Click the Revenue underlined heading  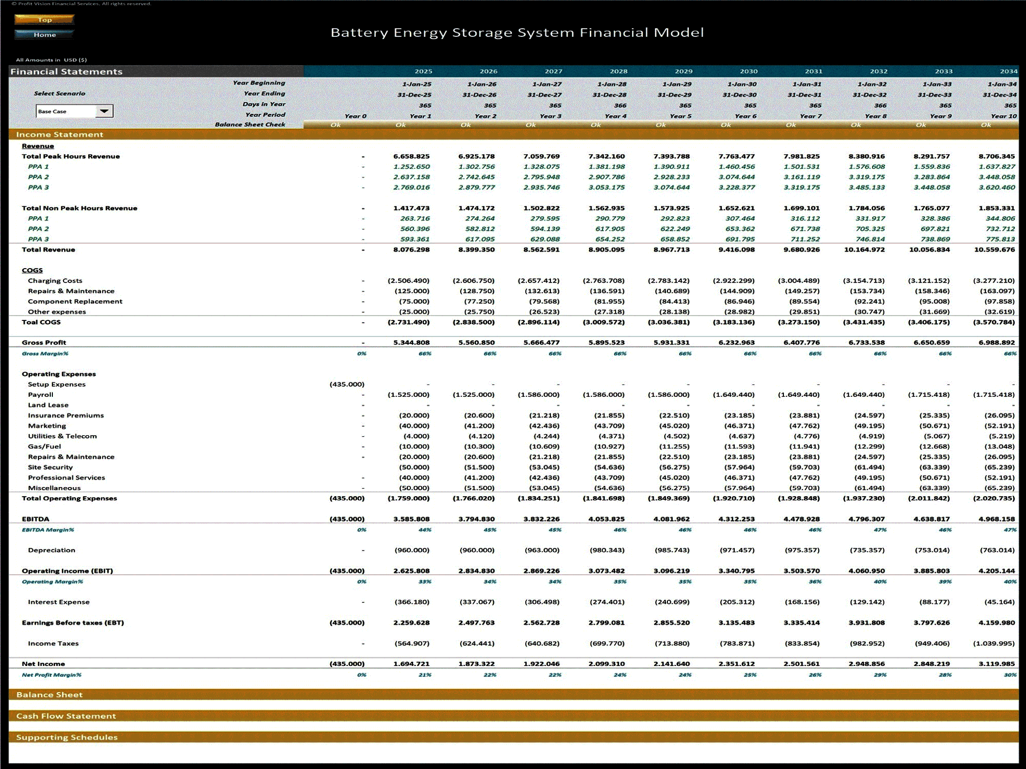tap(37, 146)
